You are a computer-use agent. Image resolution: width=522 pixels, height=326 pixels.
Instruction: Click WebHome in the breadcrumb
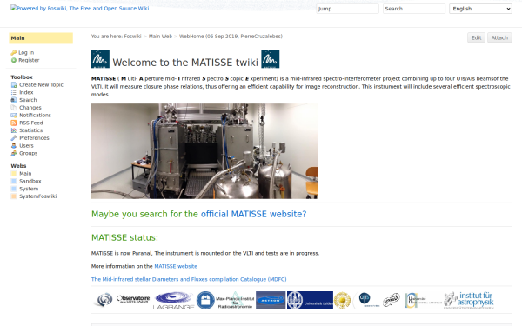click(x=191, y=37)
